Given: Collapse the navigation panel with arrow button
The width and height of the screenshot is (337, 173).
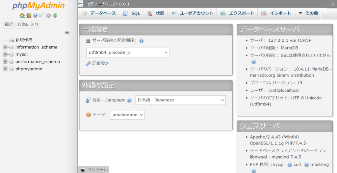Looking at the screenshot, I should (81, 4).
